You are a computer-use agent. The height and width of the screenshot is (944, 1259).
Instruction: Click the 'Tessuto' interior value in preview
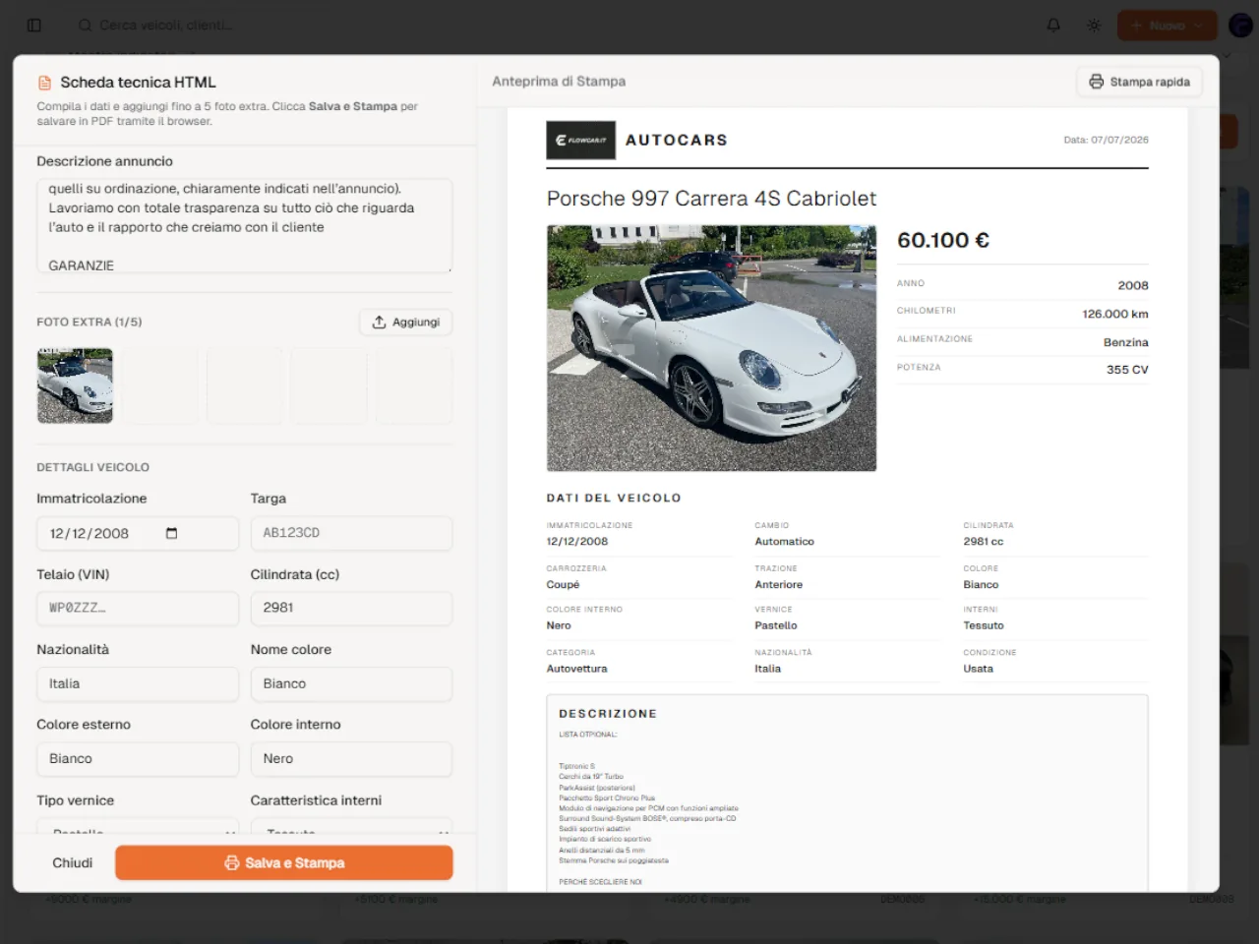tap(984, 625)
